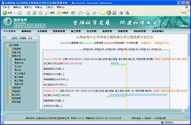191x125 pixels.
Task: Open 进度图 link for first project row
Action: (x=157, y=59)
